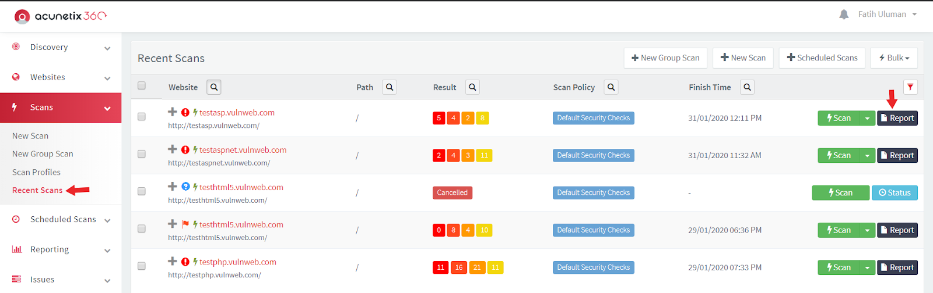Screen dimensions: 933x293
Task: Toggle the select-all checkbox in table header
Action: (x=142, y=85)
